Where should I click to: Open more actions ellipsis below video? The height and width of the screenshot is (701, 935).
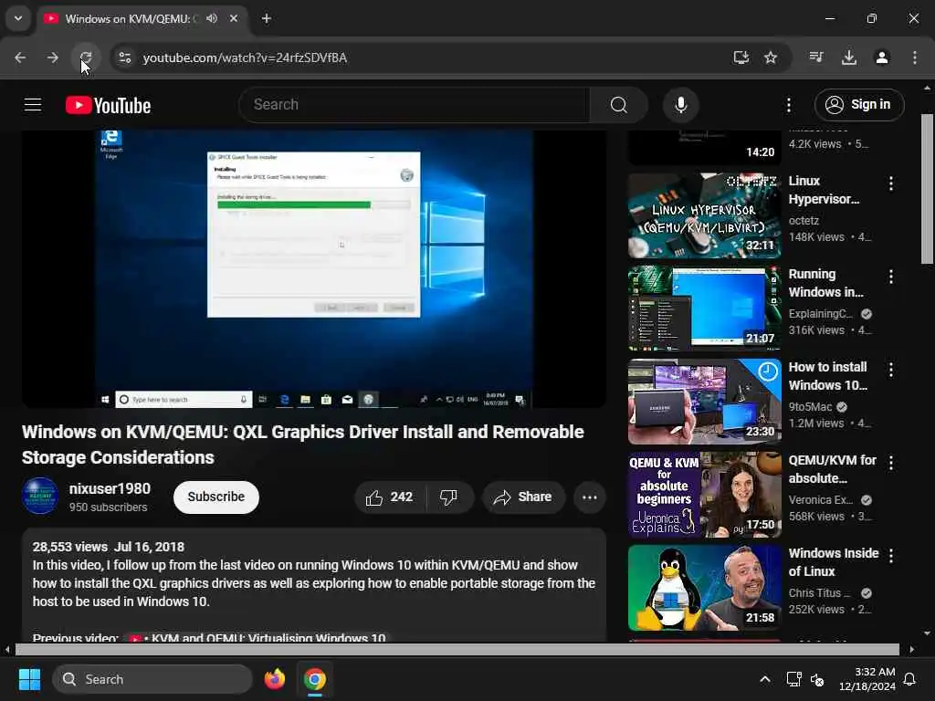[590, 497]
